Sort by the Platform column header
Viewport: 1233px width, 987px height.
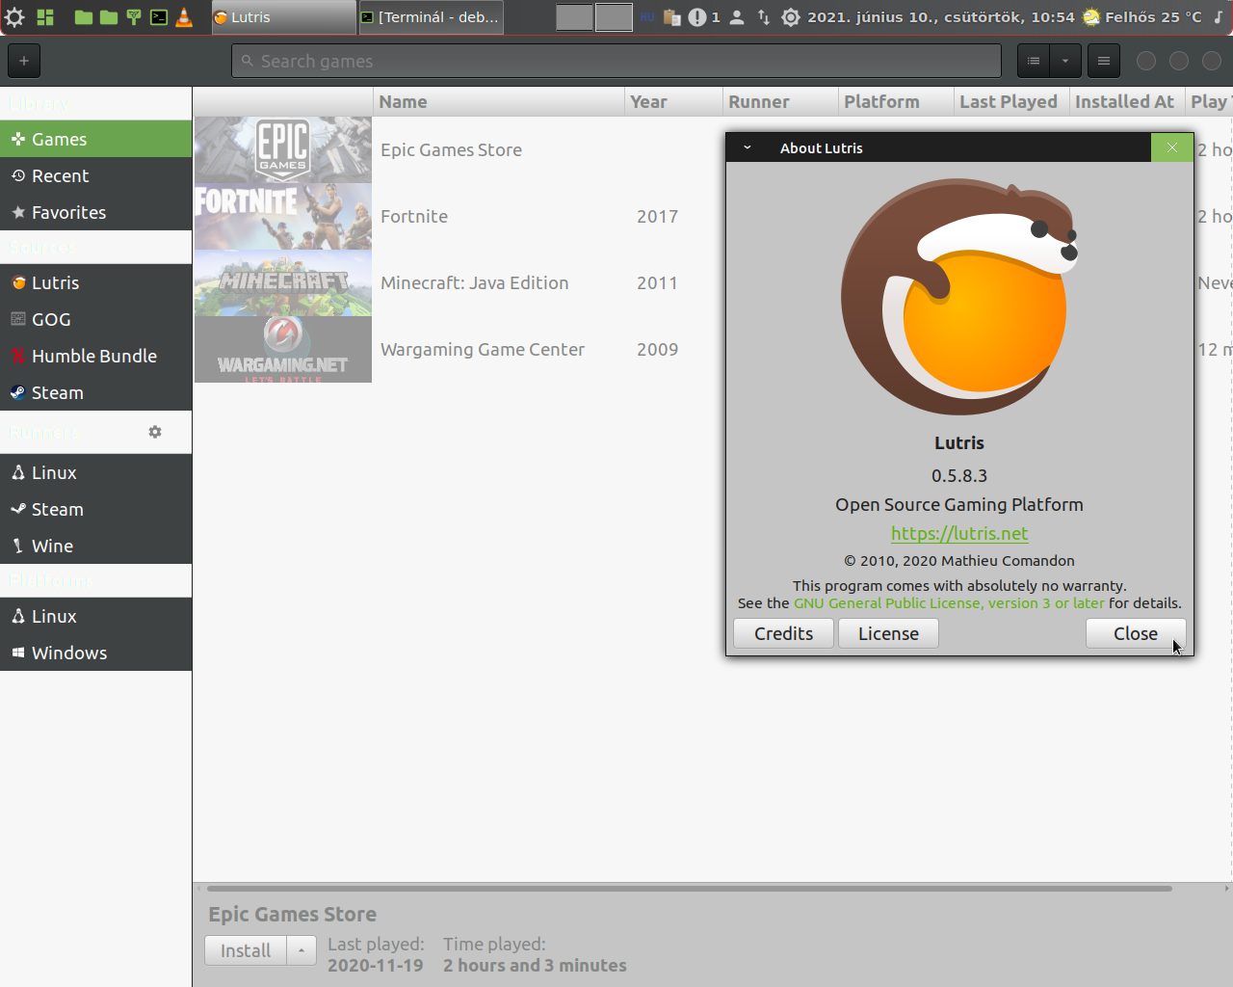point(896,101)
